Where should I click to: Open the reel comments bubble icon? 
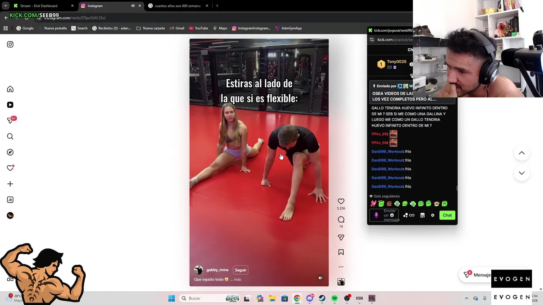[x=341, y=219]
